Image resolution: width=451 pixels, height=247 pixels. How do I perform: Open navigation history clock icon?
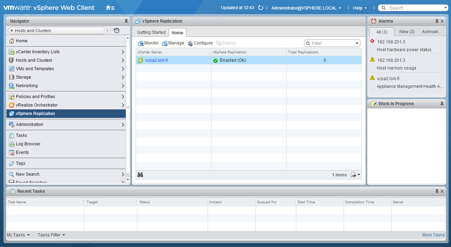tap(117, 31)
